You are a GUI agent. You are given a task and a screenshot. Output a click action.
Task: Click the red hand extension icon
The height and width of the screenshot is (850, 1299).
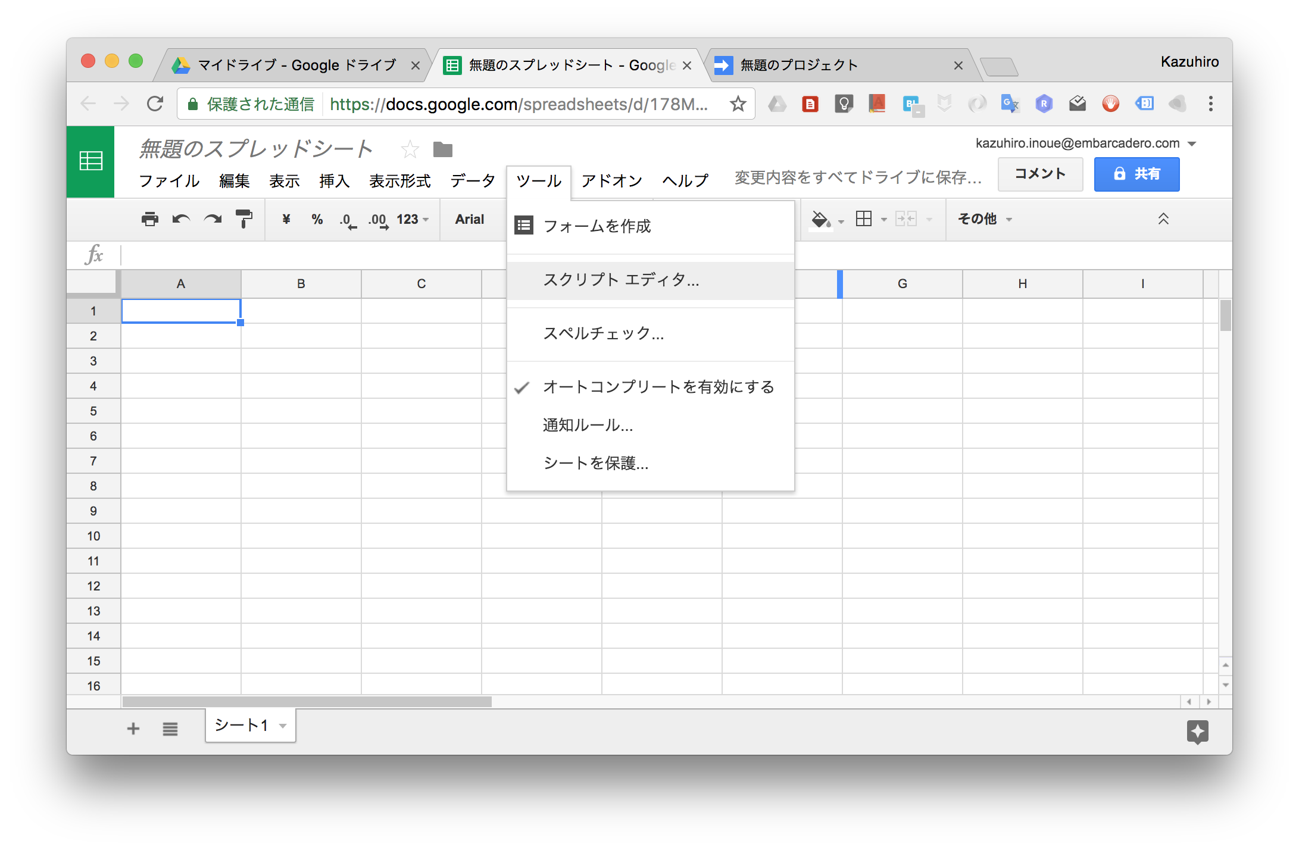[x=1110, y=104]
